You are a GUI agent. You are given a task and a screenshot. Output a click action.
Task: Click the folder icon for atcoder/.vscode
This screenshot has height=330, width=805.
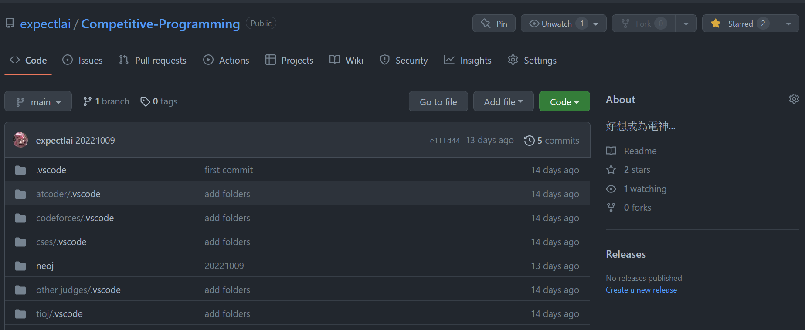point(20,194)
